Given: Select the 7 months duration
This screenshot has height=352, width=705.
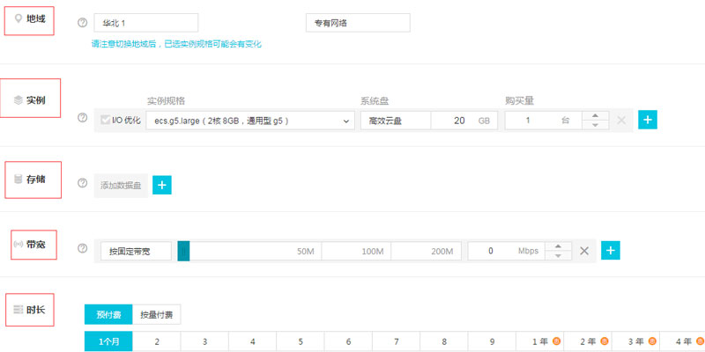Looking at the screenshot, I should coord(396,341).
